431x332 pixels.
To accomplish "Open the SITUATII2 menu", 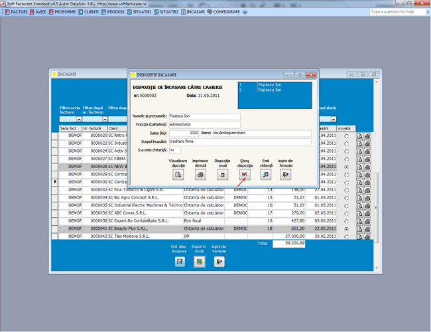I will tap(166, 12).
